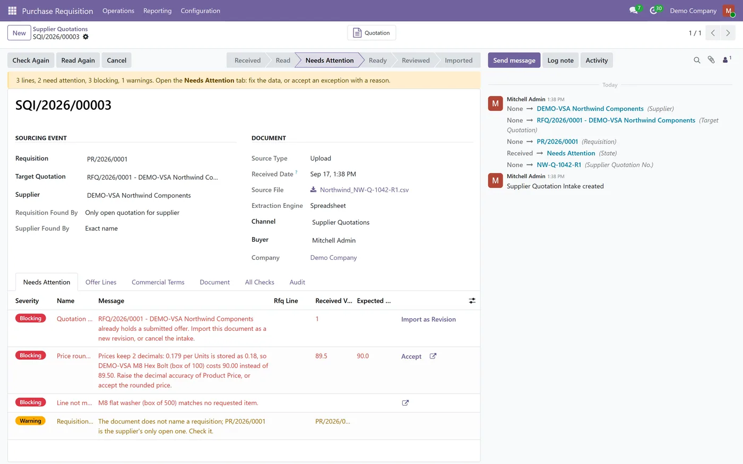Open the Target Quotation field dropdown
This screenshot has height=464, width=743.
(160, 177)
